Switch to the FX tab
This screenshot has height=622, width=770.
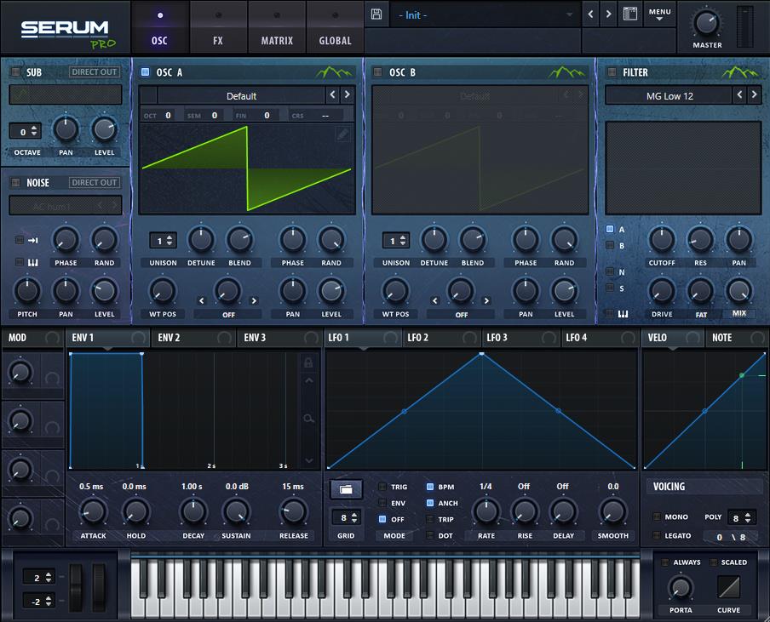tap(218, 40)
